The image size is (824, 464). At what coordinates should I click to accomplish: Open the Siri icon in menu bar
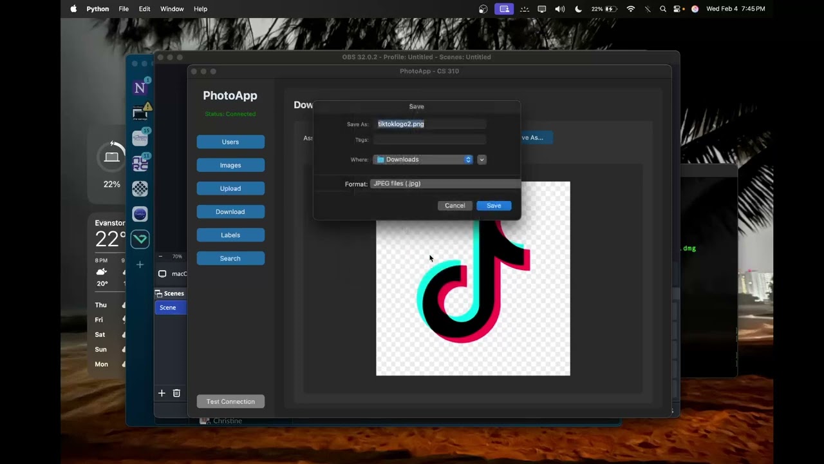(x=695, y=9)
